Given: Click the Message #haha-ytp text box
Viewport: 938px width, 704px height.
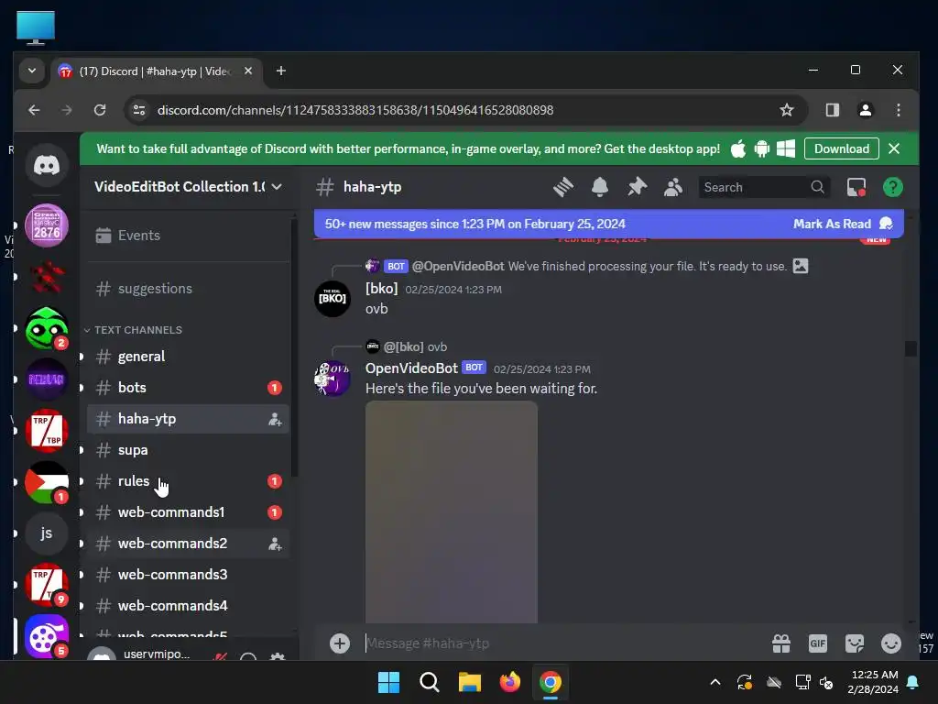Looking at the screenshot, I should click(562, 643).
